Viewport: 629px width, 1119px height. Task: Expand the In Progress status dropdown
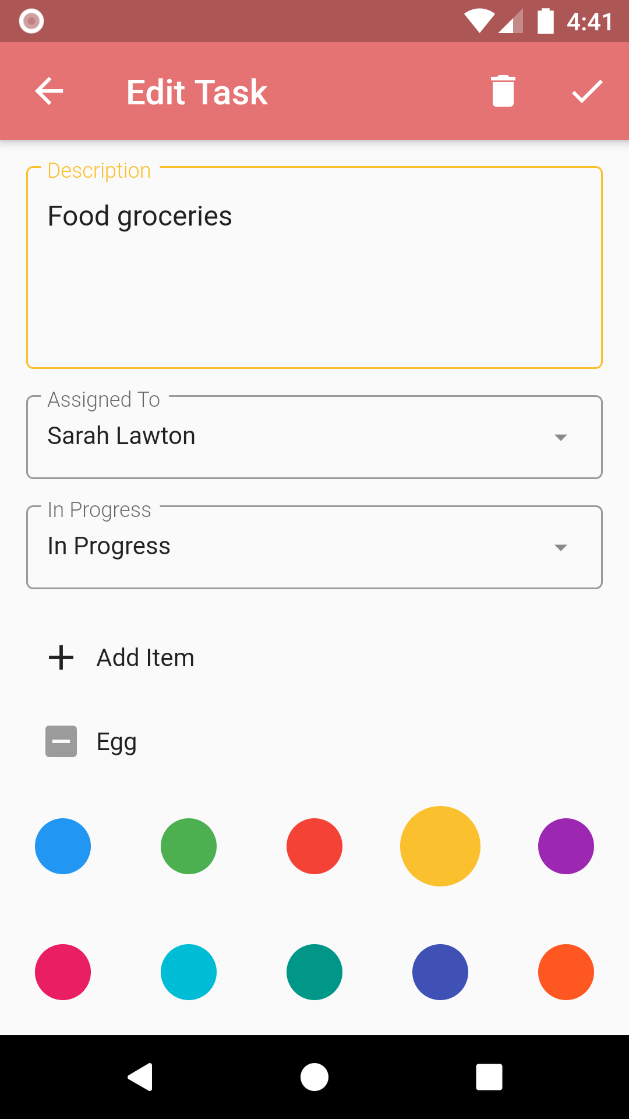pos(314,547)
